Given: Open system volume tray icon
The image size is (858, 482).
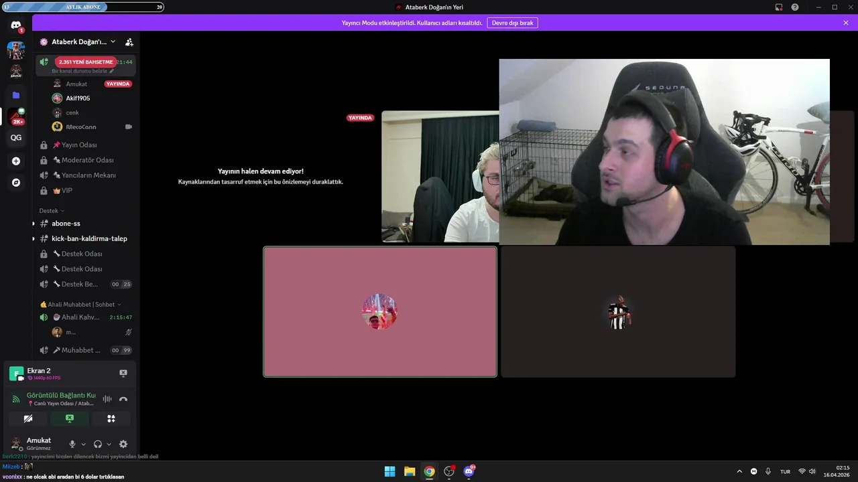Looking at the screenshot, I should point(812,471).
